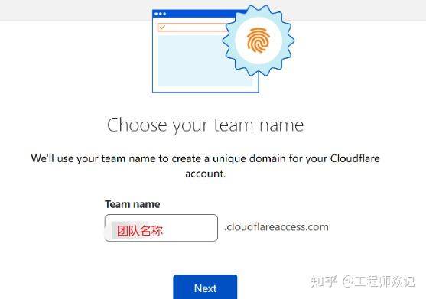Click the gray highlight behind the red annotation text
Image resolution: width=426 pixels, height=299 pixels.
point(129,230)
